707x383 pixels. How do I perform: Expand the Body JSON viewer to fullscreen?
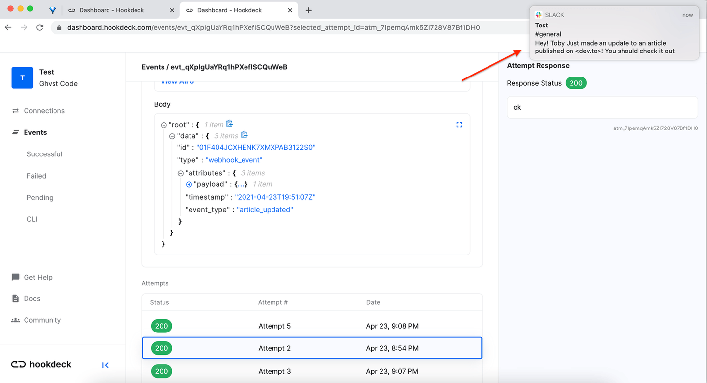click(x=459, y=125)
